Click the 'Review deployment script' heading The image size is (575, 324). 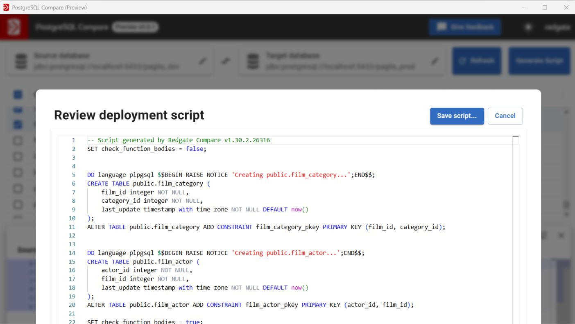(129, 115)
